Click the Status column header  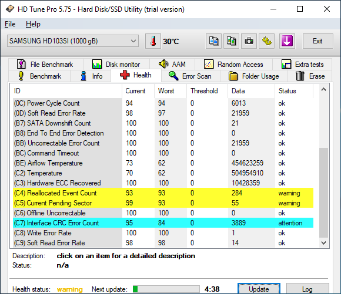pyautogui.click(x=294, y=91)
